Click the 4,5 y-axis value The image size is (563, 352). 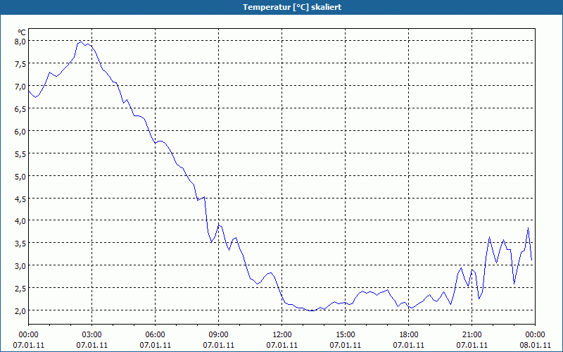tap(20, 199)
